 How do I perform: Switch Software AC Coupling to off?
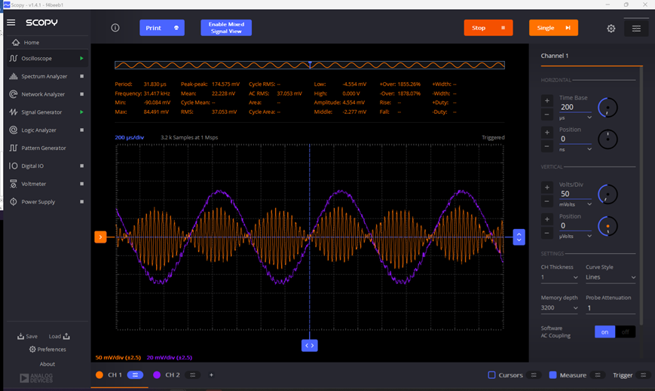click(626, 332)
